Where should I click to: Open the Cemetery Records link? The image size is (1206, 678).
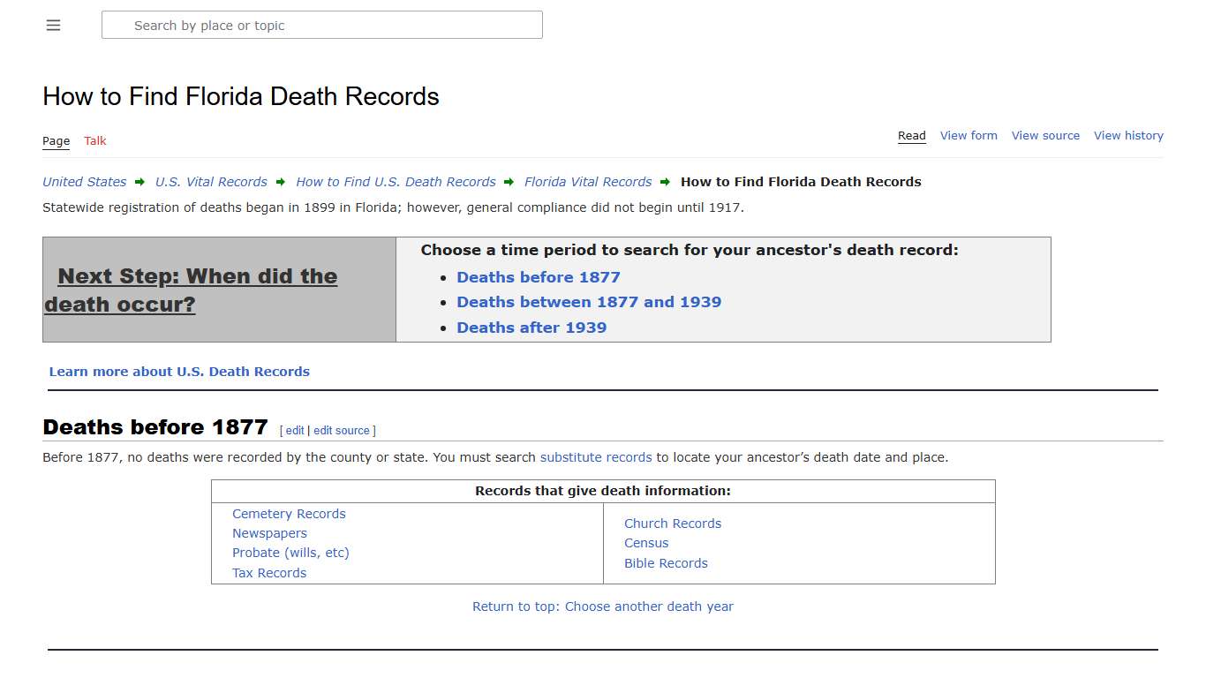coord(289,513)
